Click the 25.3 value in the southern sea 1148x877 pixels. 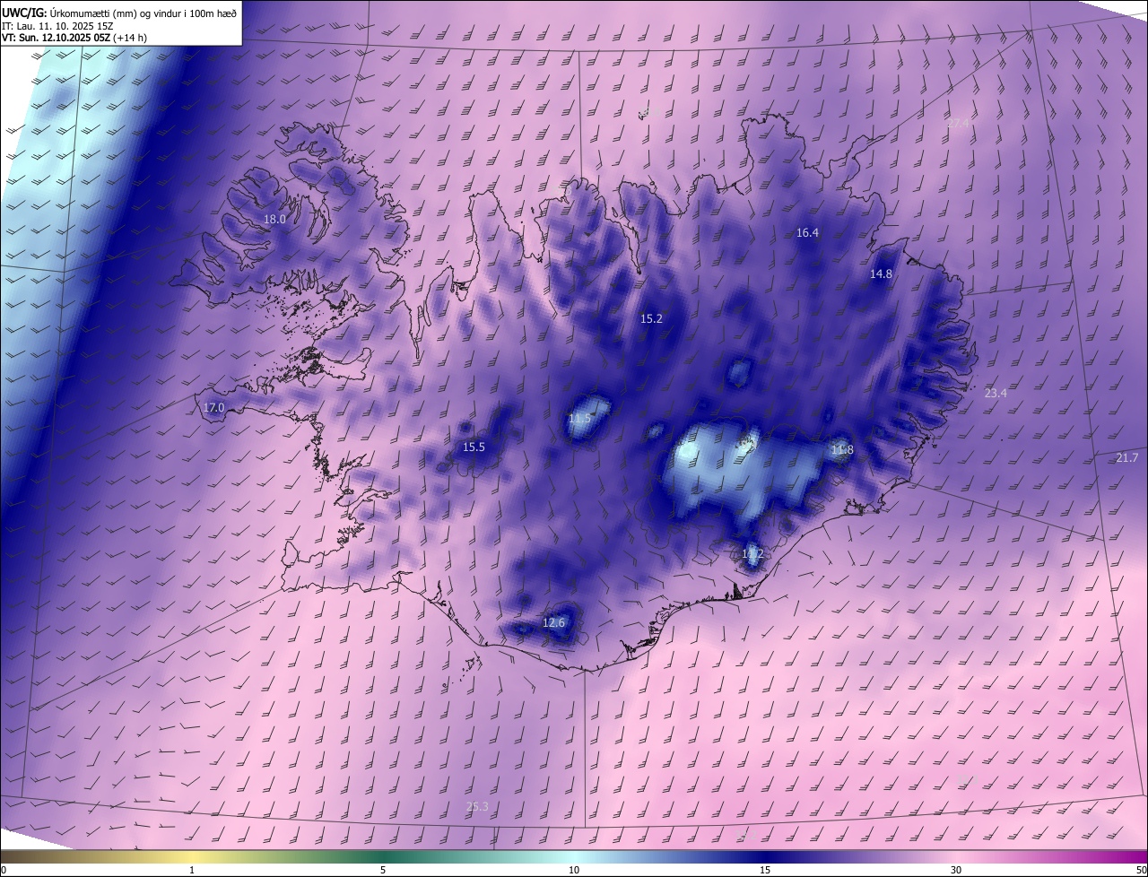pos(477,807)
